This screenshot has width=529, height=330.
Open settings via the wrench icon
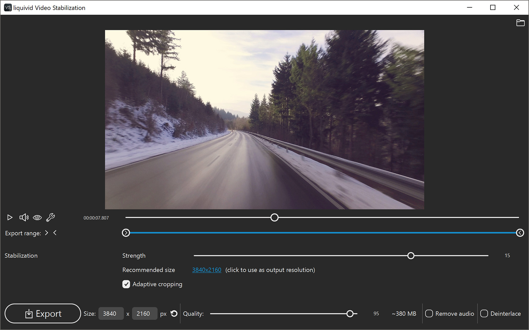[50, 217]
